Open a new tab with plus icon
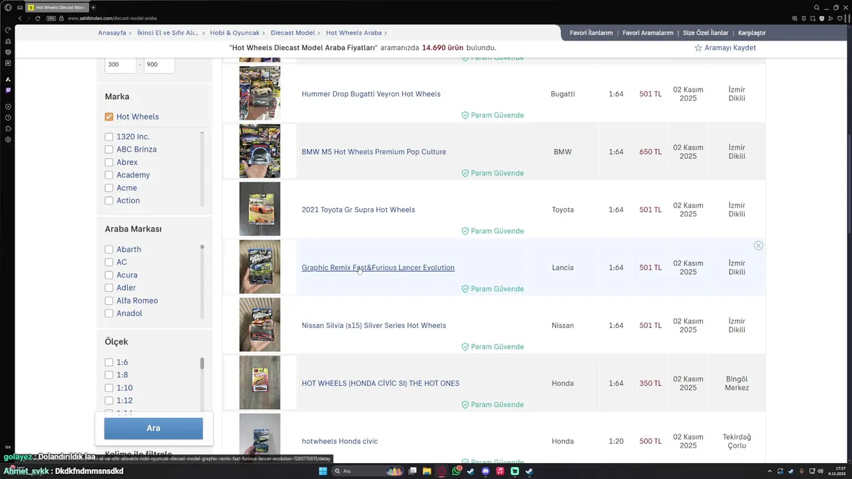Viewport: 852px width, 479px height. pyautogui.click(x=93, y=7)
